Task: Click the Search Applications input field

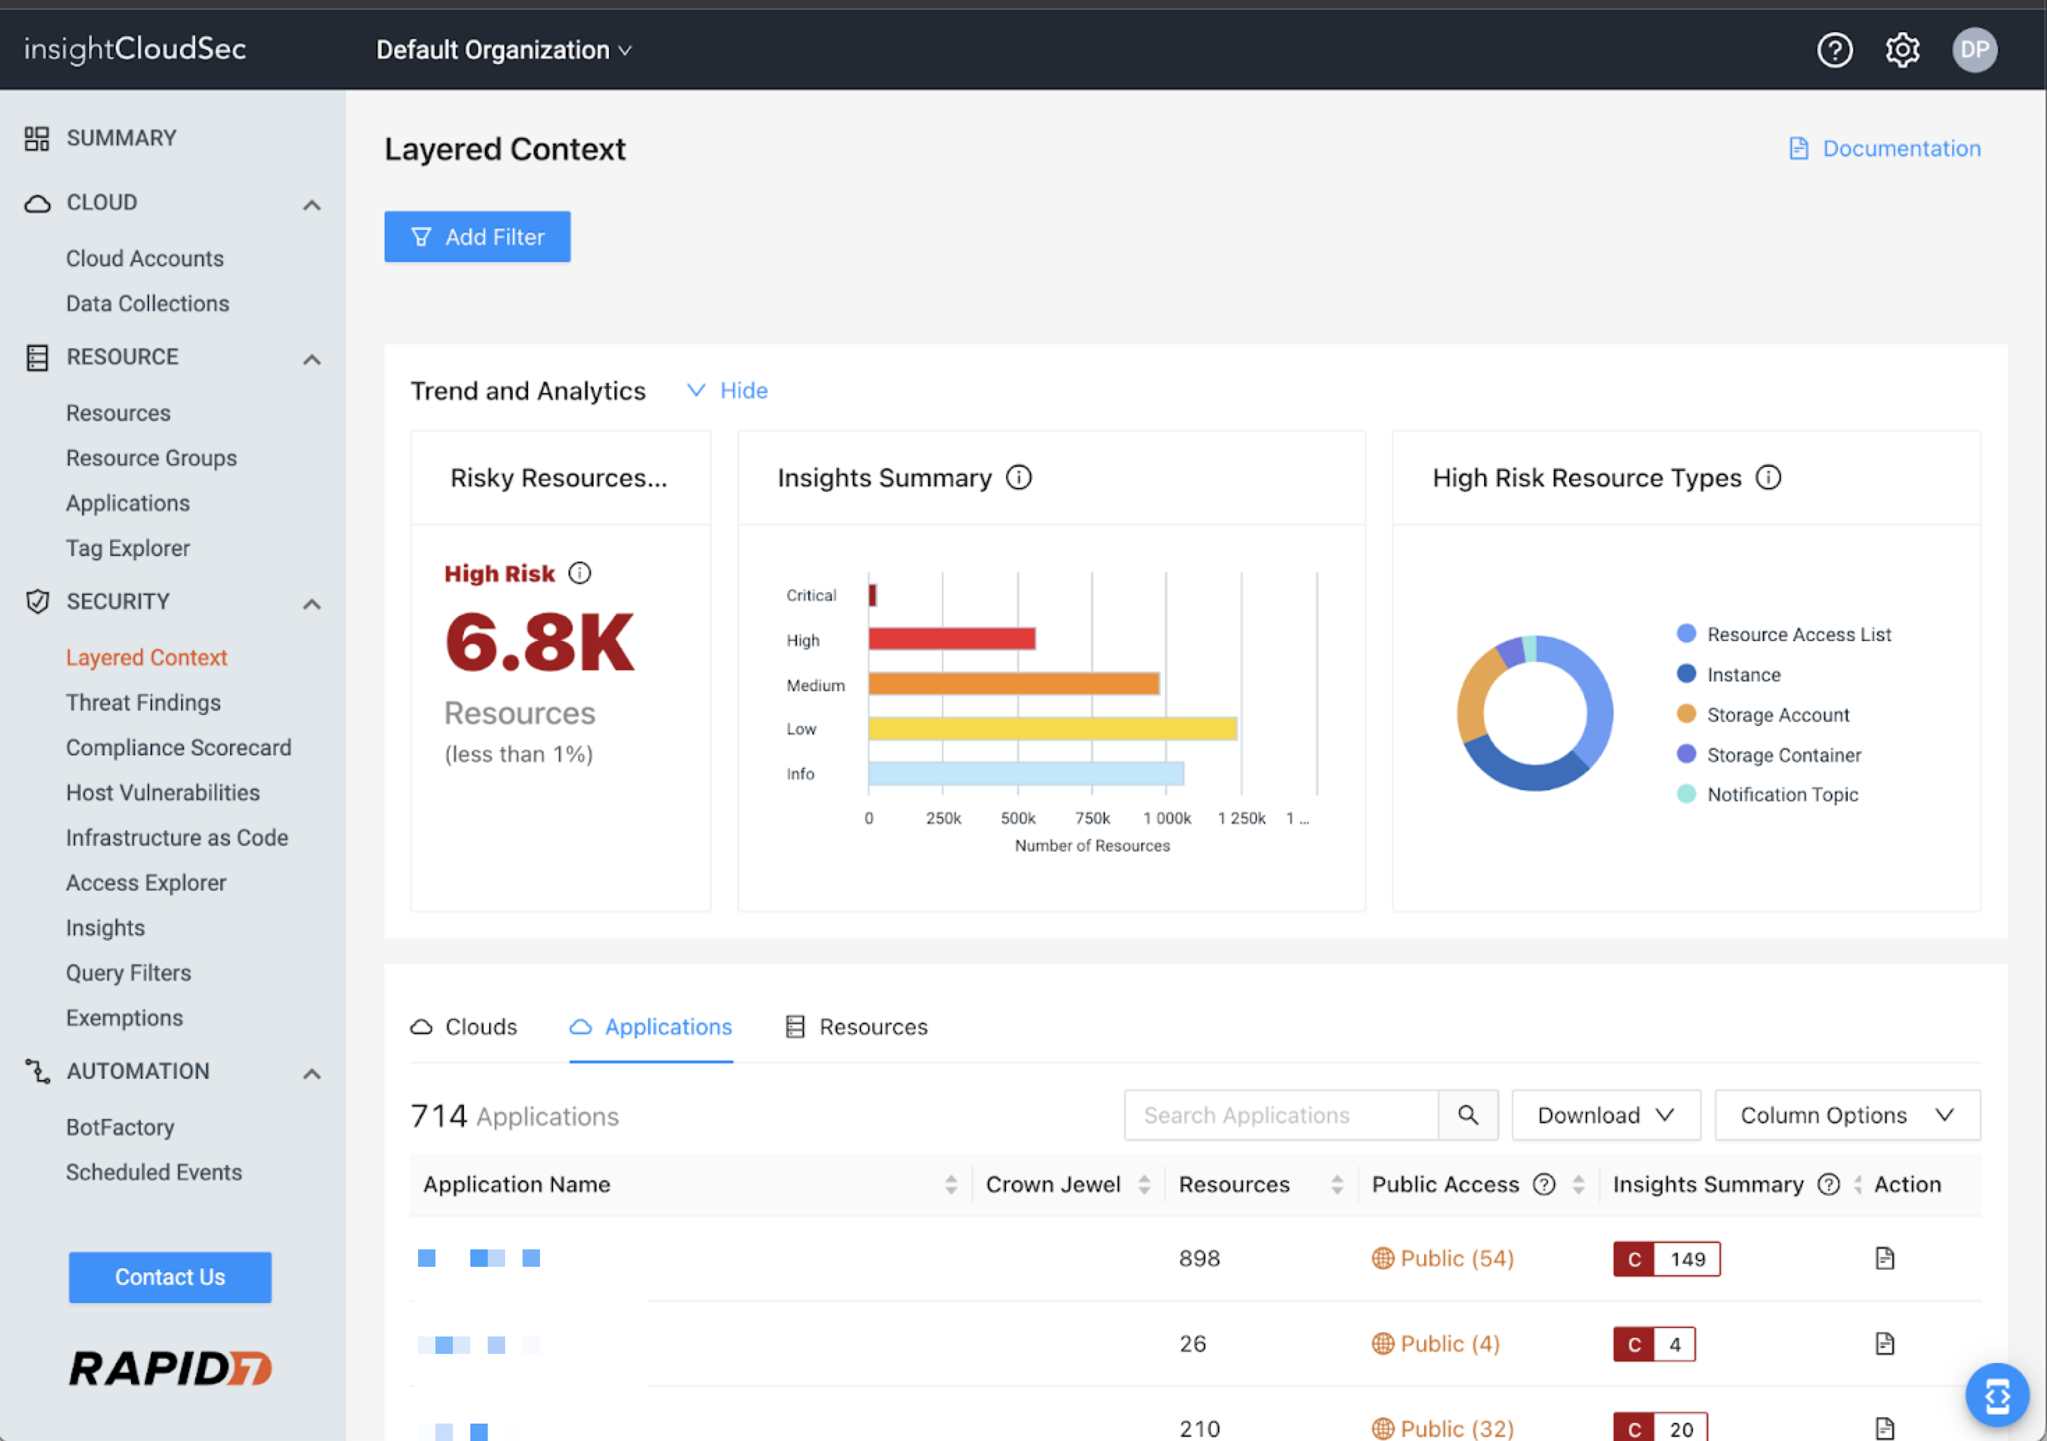Action: coord(1281,1115)
